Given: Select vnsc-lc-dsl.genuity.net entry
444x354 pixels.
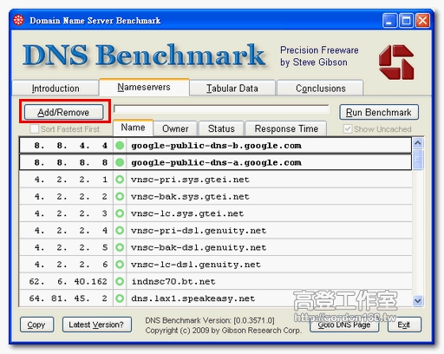Looking at the screenshot, I should point(215,265).
